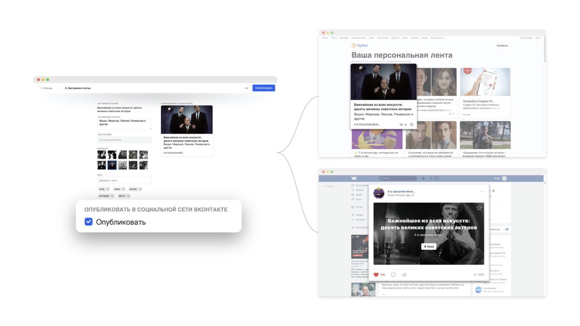Click the VK logo in header

353,178
